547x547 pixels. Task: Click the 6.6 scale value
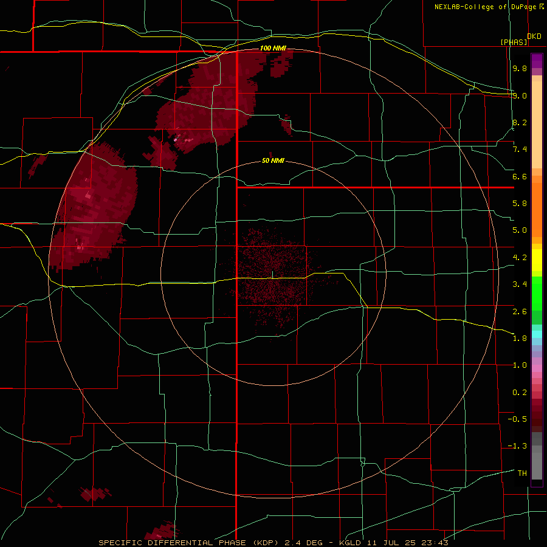coord(520,176)
